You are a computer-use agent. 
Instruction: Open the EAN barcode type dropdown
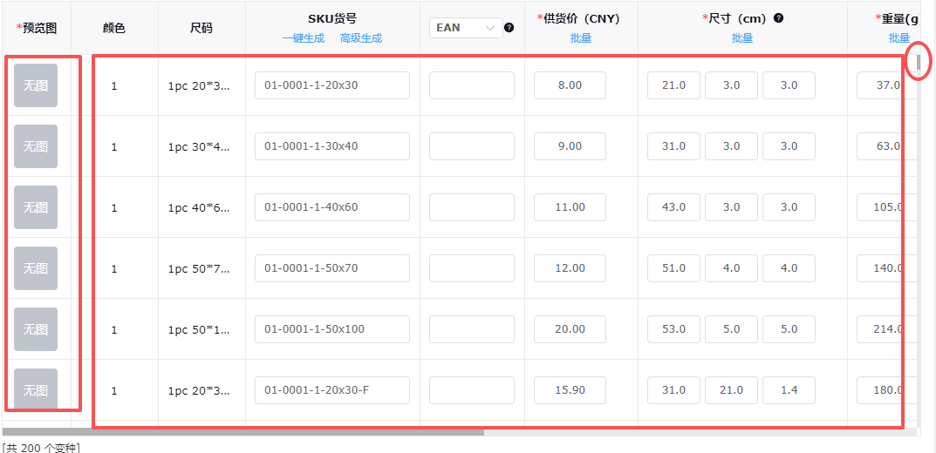tap(466, 27)
